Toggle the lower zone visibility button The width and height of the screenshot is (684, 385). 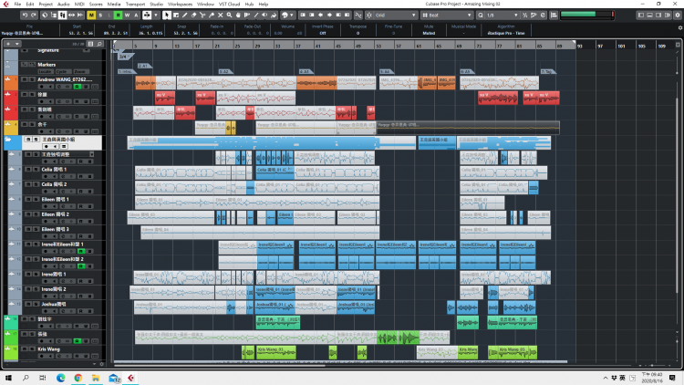tap(649, 16)
